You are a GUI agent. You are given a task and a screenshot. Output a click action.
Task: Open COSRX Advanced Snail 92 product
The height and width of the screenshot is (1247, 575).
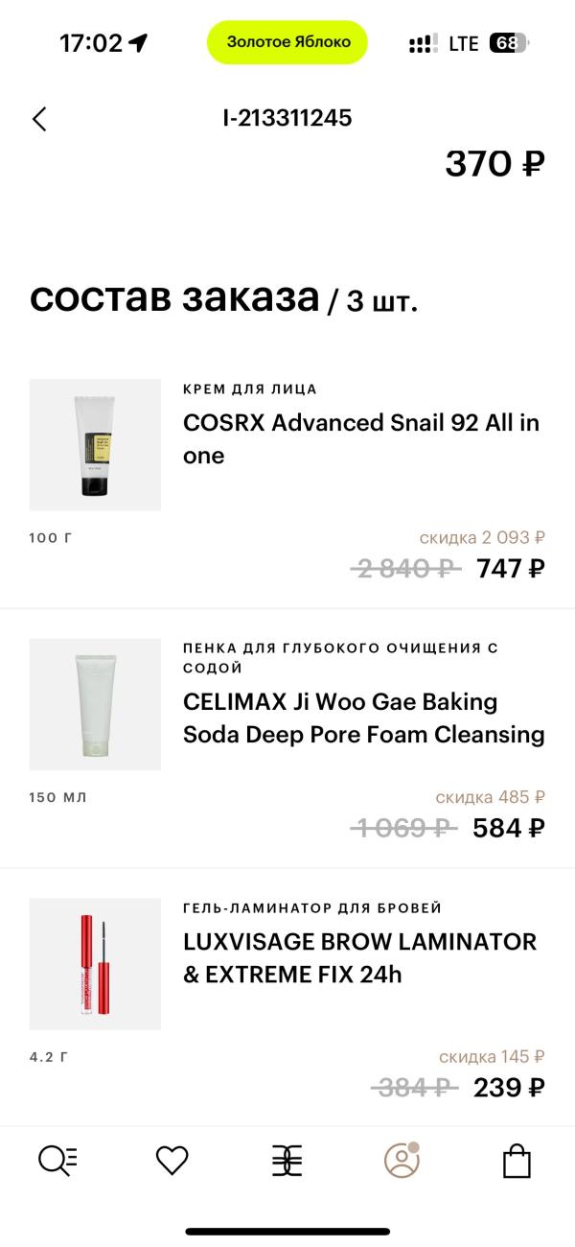pyautogui.click(x=362, y=439)
